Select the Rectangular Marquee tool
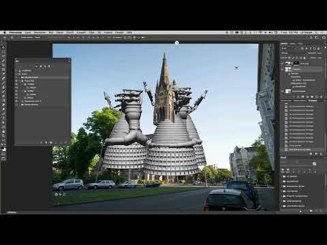The image size is (327, 245). point(3,52)
